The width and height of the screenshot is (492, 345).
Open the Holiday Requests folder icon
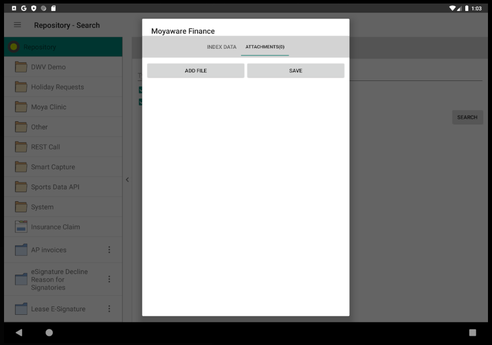[21, 87]
